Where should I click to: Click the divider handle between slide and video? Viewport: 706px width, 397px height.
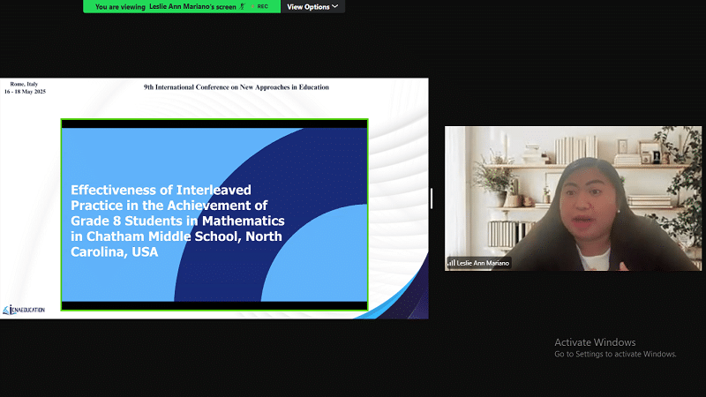tap(432, 198)
